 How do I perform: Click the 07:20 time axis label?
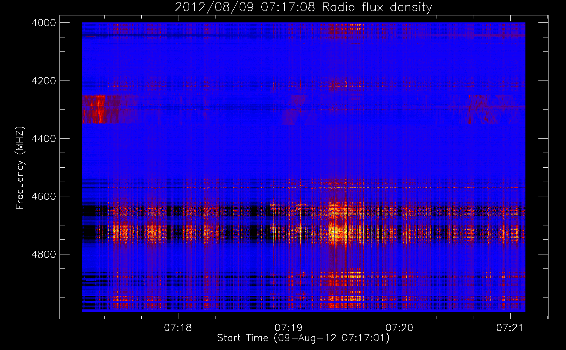pos(399,328)
